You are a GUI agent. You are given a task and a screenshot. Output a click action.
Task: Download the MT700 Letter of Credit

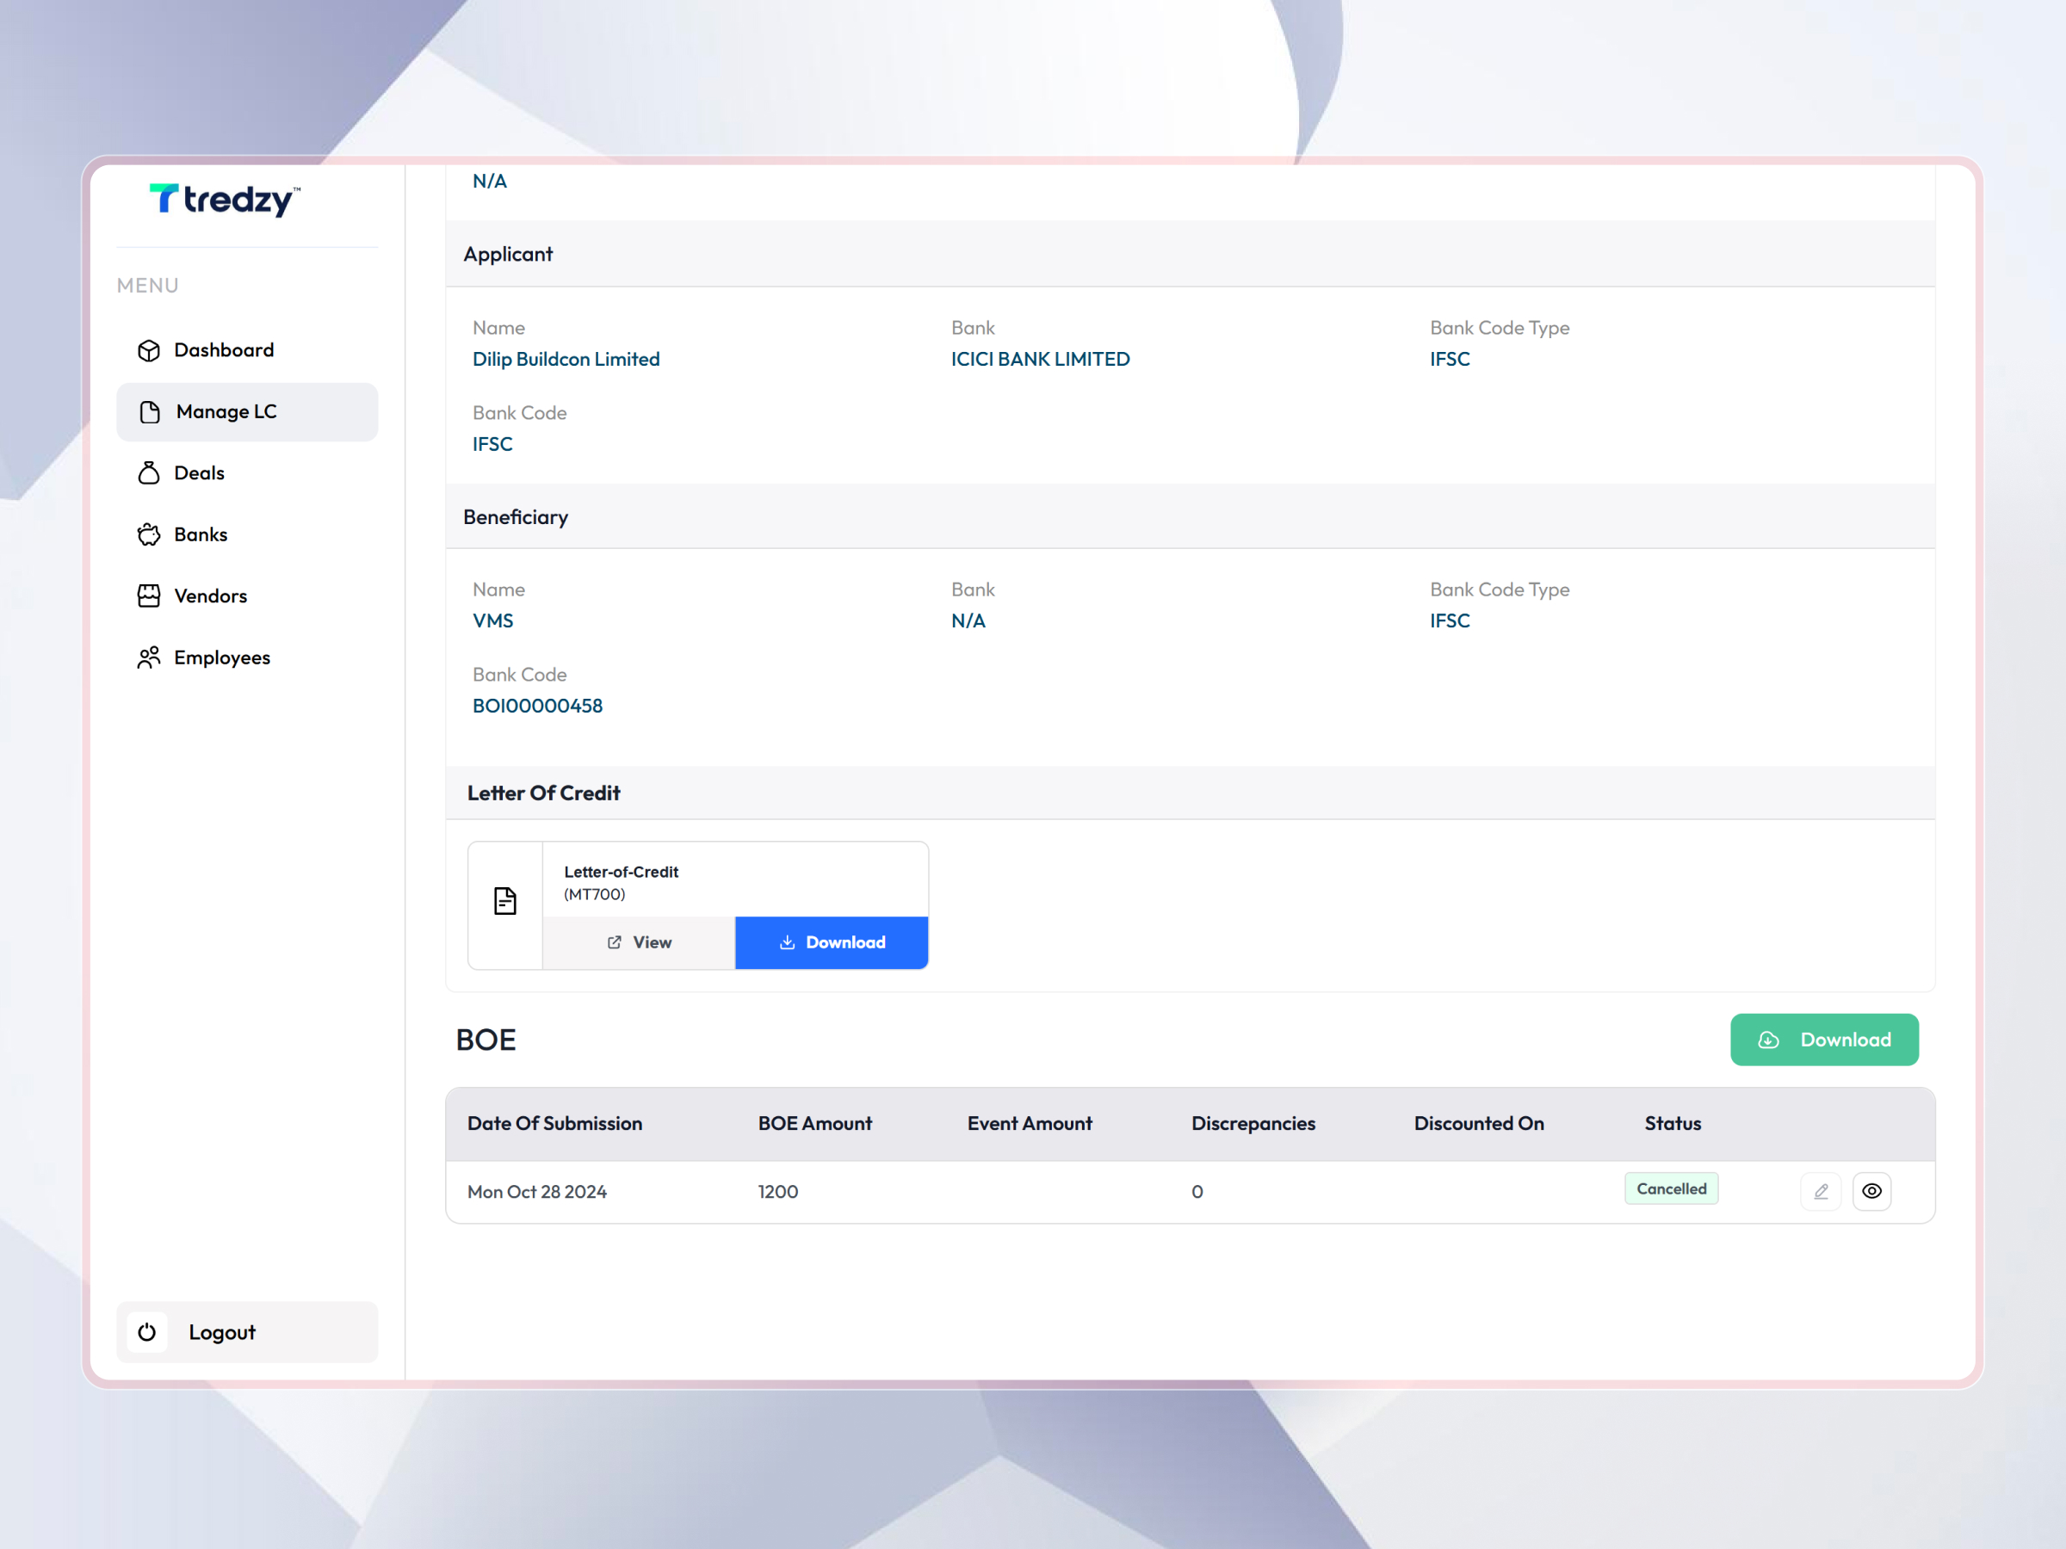click(x=832, y=942)
